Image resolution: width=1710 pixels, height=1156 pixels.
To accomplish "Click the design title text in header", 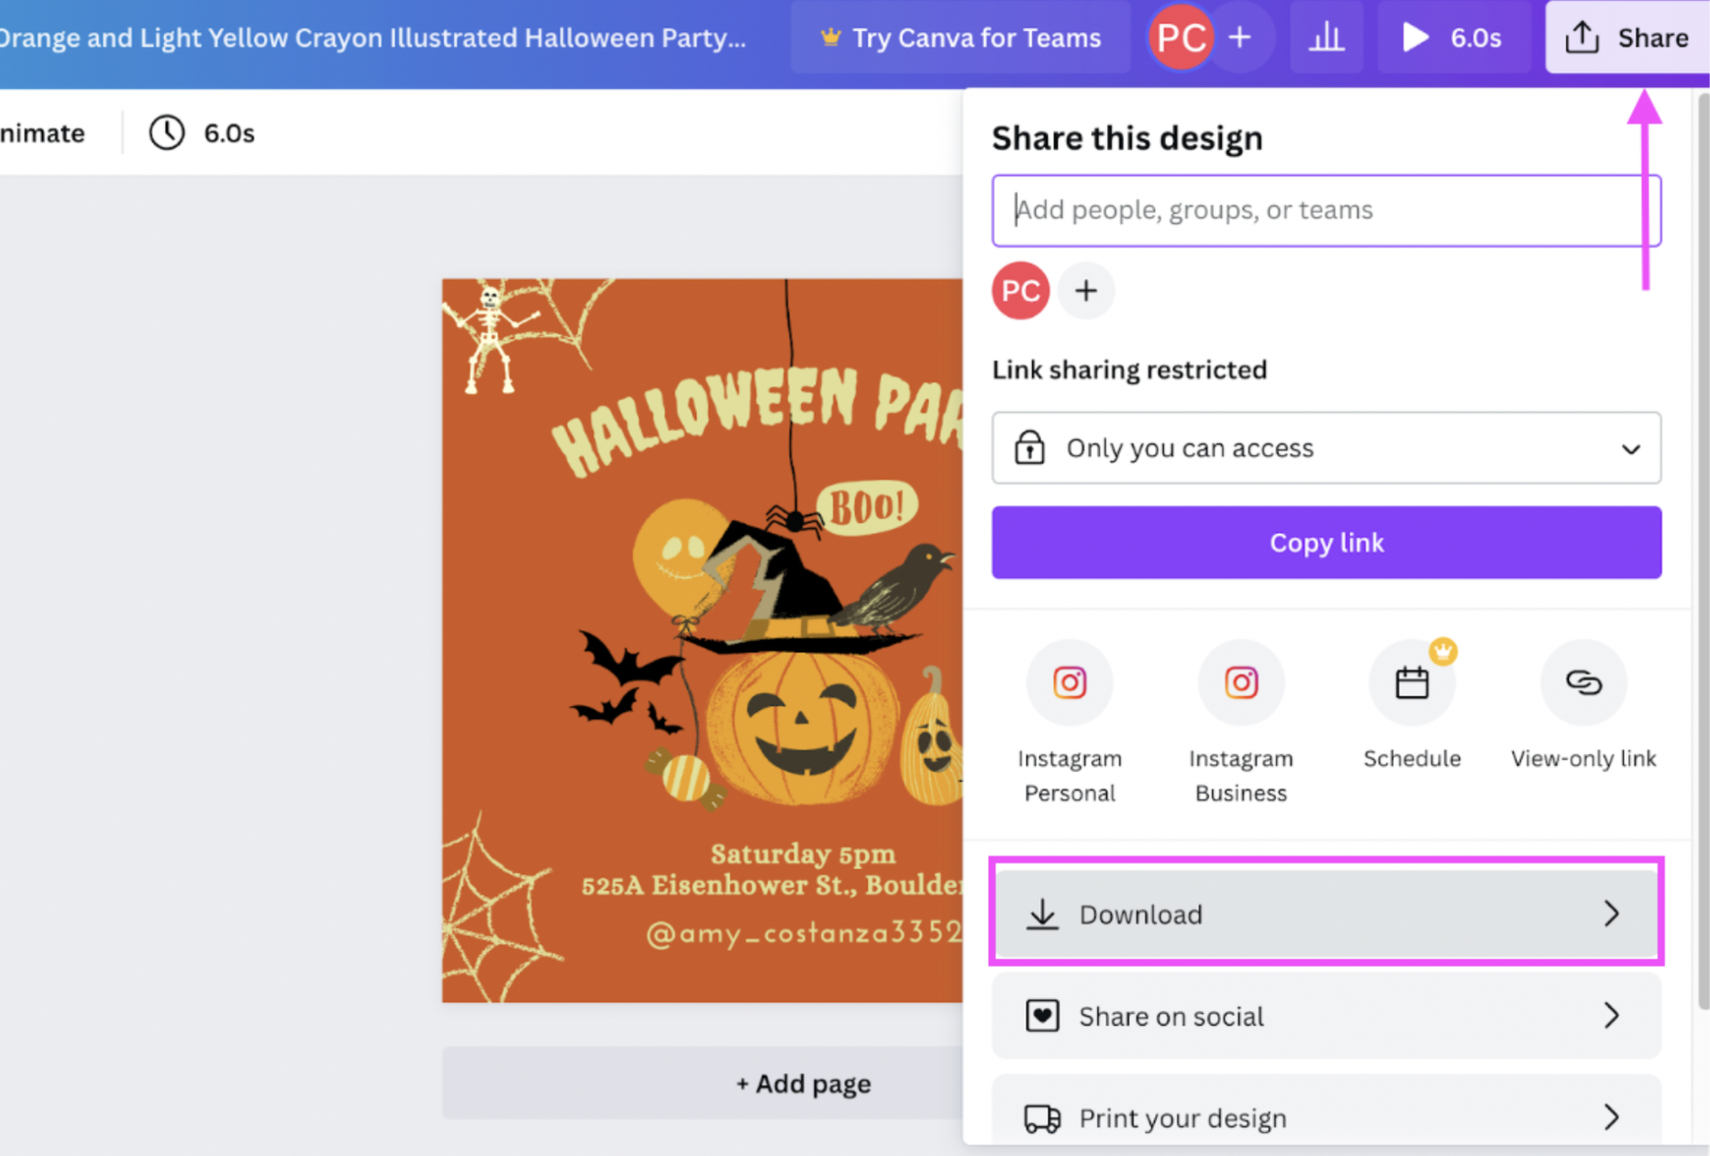I will 372,38.
